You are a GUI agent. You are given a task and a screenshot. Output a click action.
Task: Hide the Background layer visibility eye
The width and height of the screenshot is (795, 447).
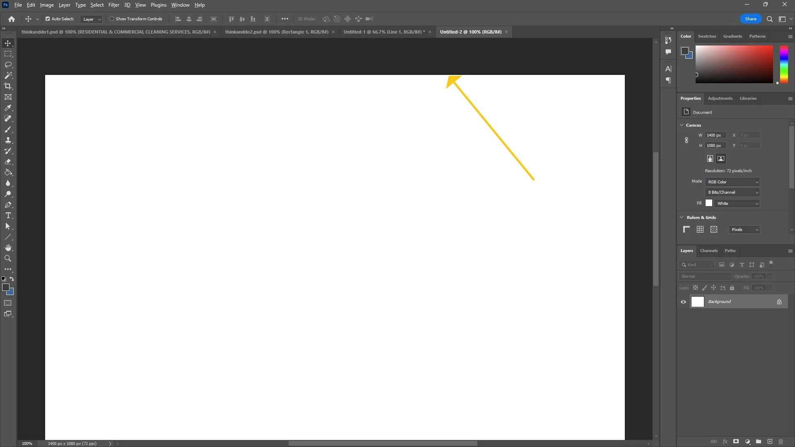[683, 302]
